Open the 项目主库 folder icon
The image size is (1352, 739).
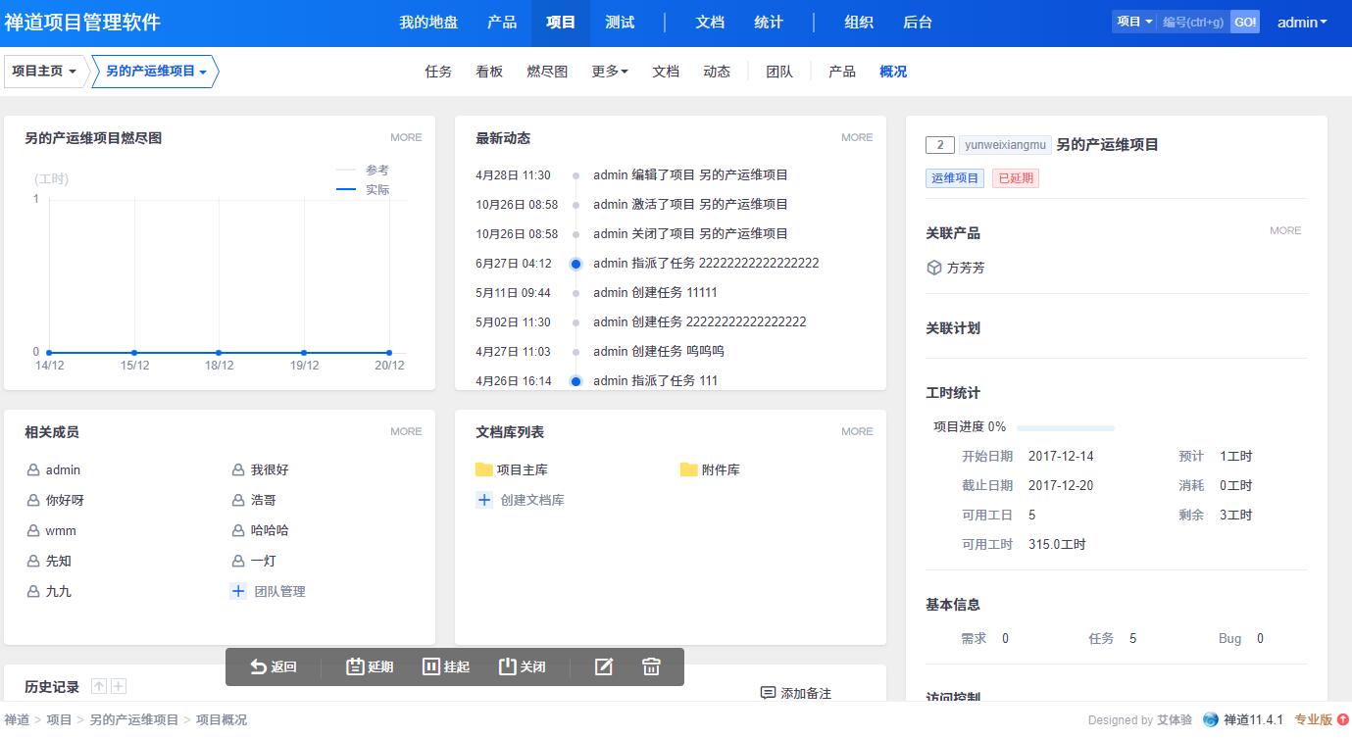click(483, 469)
